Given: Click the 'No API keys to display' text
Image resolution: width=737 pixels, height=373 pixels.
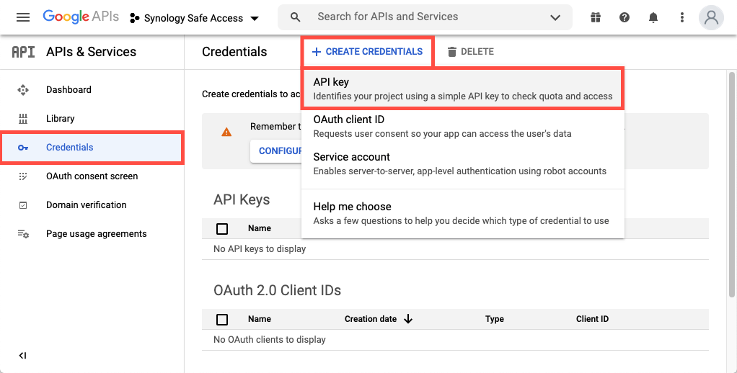Looking at the screenshot, I should pos(260,248).
